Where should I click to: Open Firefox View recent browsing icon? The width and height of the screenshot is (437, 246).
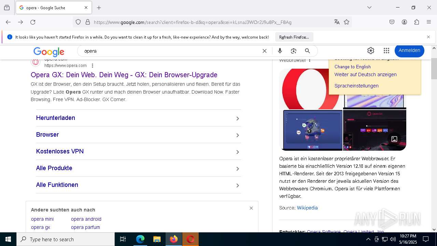pos(7,8)
